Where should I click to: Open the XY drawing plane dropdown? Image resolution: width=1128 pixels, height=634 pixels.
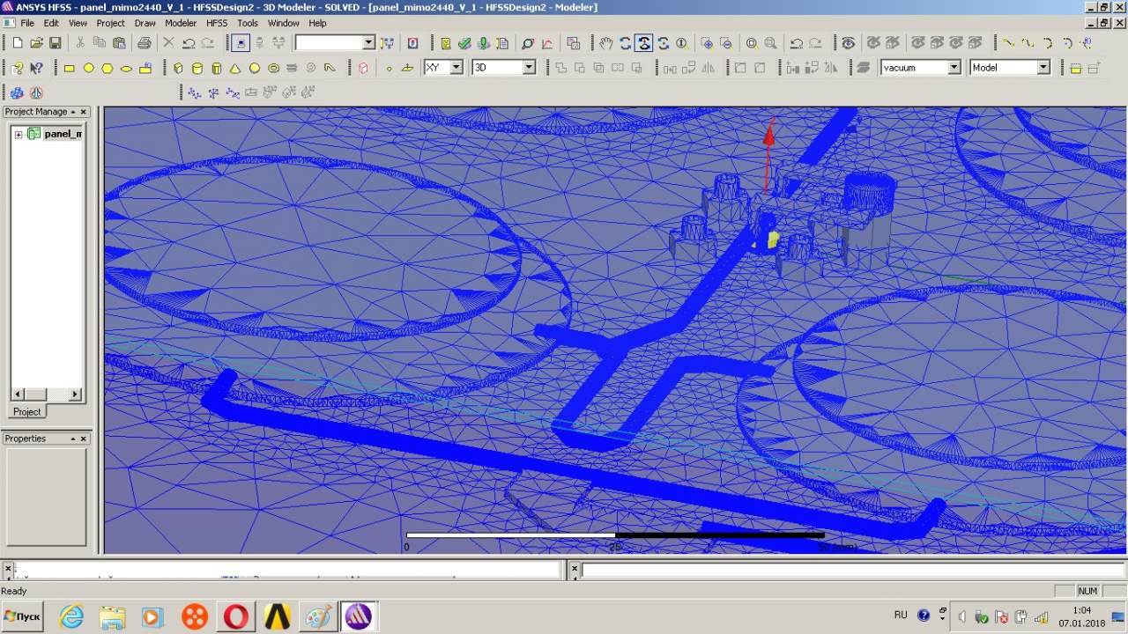point(456,68)
